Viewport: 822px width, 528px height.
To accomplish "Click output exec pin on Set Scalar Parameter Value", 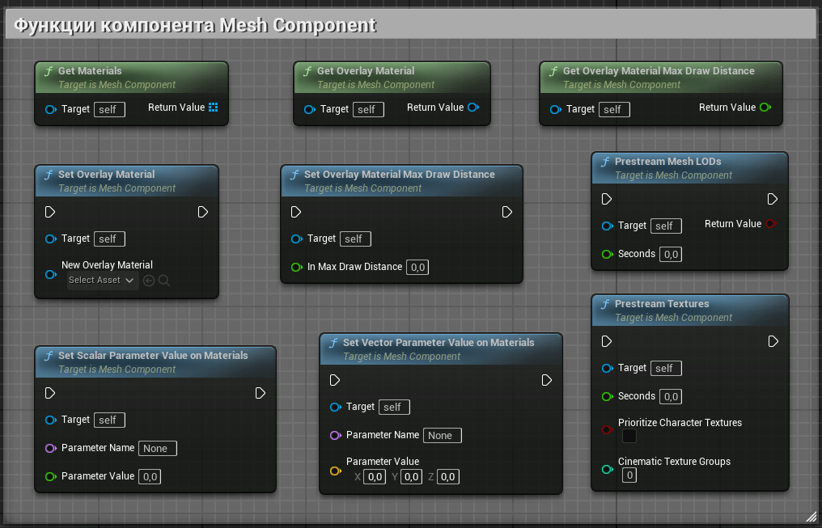I will click(261, 394).
